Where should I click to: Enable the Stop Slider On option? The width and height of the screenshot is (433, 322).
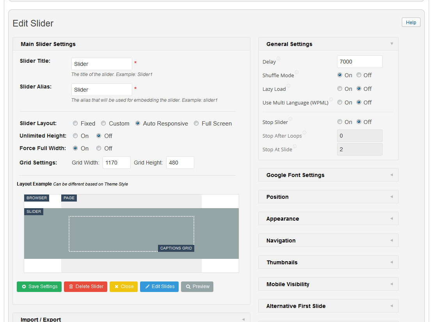340,122
